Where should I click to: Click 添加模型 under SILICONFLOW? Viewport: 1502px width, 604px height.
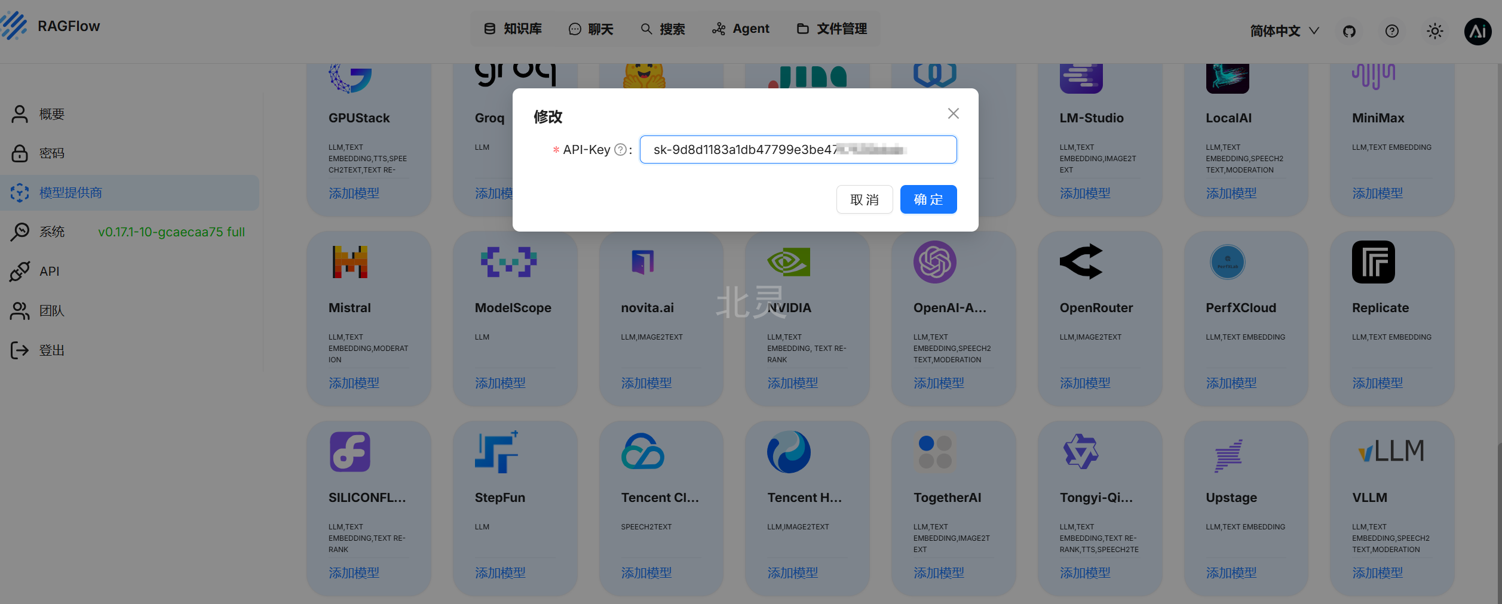354,573
